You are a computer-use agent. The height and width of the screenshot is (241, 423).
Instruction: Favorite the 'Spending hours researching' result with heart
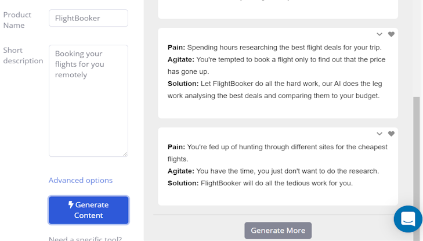pos(391,34)
